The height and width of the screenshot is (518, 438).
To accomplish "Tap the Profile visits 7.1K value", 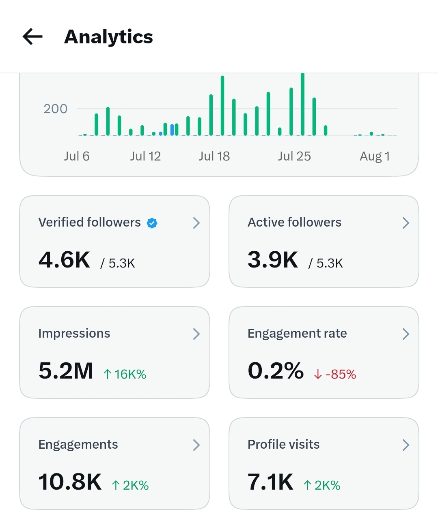I will (x=270, y=482).
